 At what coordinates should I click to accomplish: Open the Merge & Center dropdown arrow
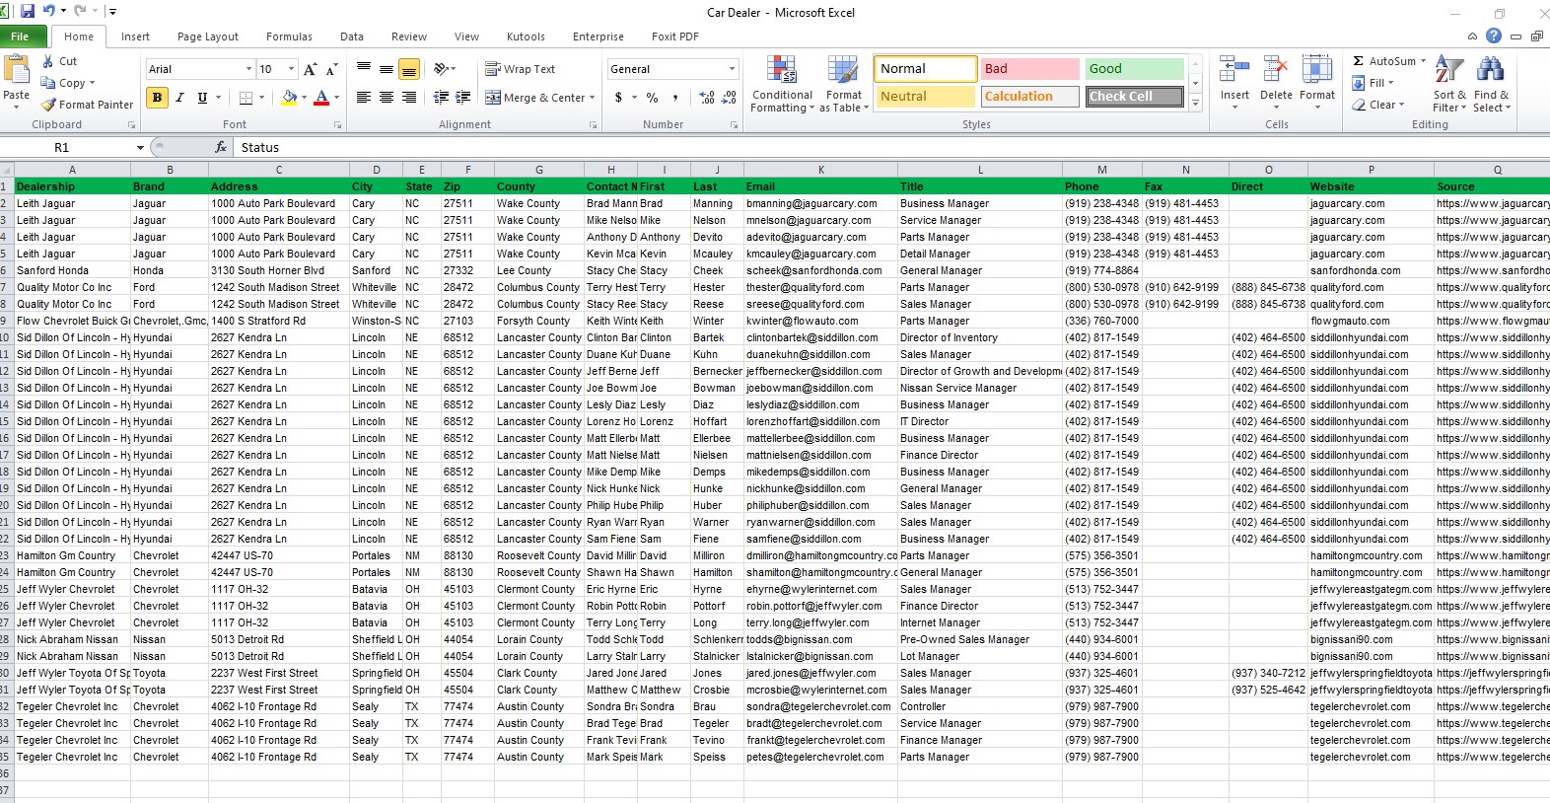pos(592,98)
